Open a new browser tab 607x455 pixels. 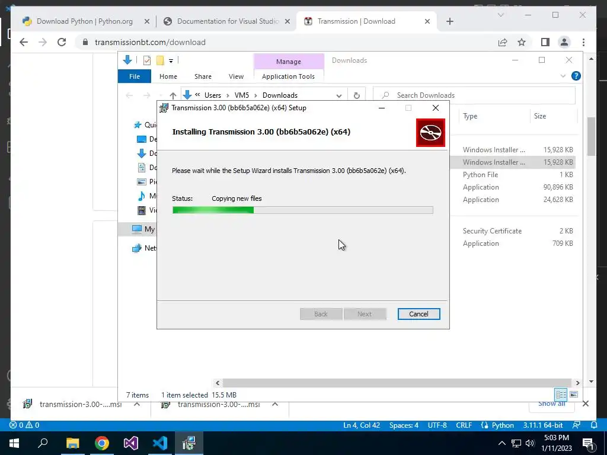pyautogui.click(x=449, y=21)
